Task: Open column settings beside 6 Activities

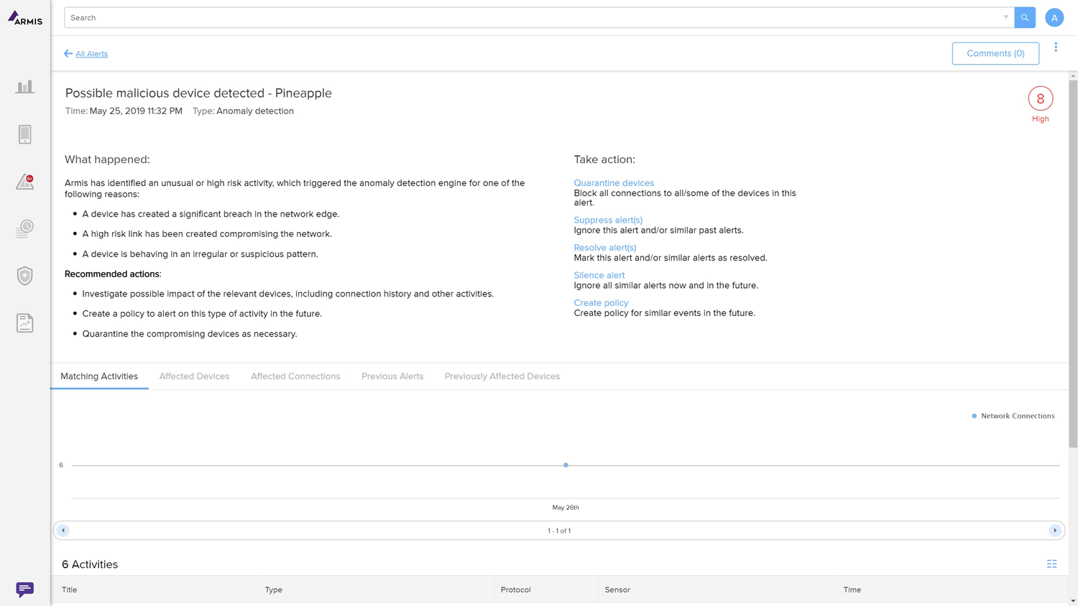Action: pos(1051,564)
